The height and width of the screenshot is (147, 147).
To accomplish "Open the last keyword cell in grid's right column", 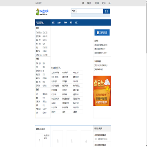I will click(78, 112).
